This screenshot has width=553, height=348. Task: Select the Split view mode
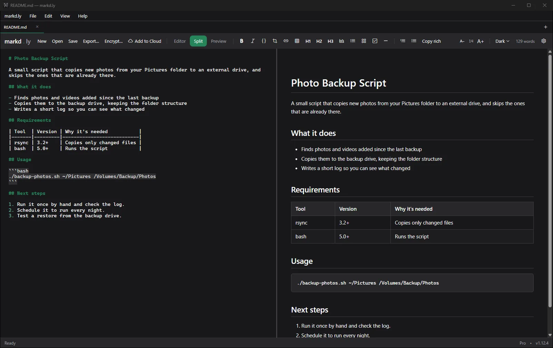(198, 41)
